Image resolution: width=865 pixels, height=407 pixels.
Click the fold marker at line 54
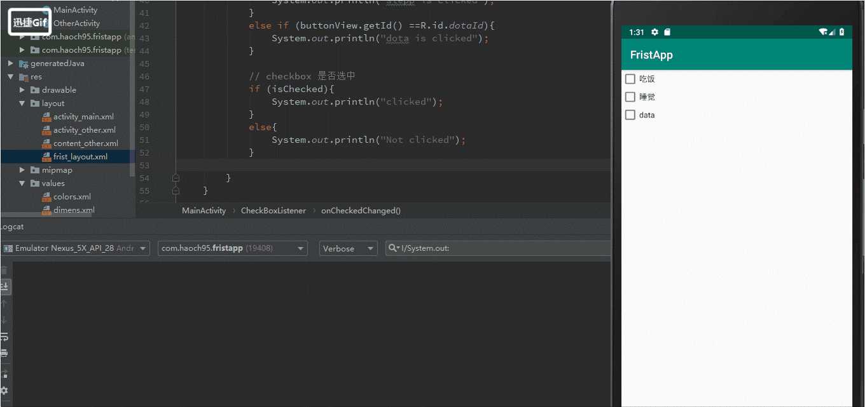pyautogui.click(x=176, y=178)
